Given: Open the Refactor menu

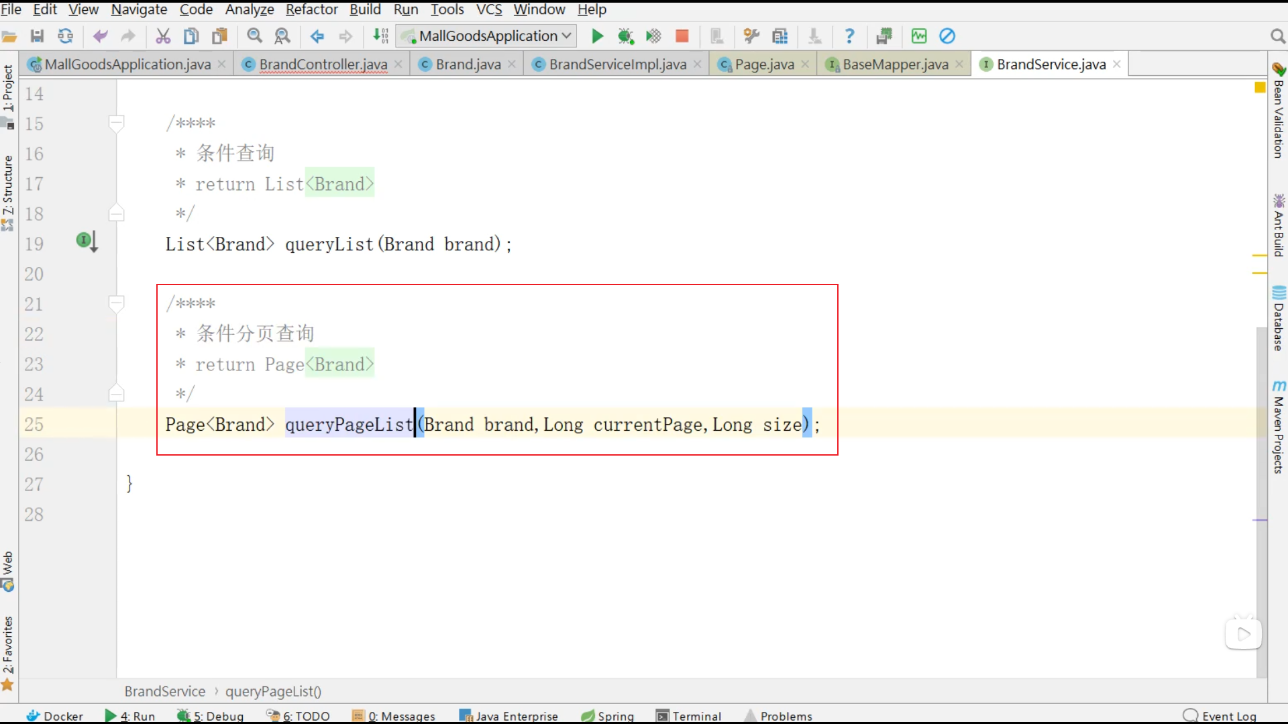Looking at the screenshot, I should click(x=312, y=9).
